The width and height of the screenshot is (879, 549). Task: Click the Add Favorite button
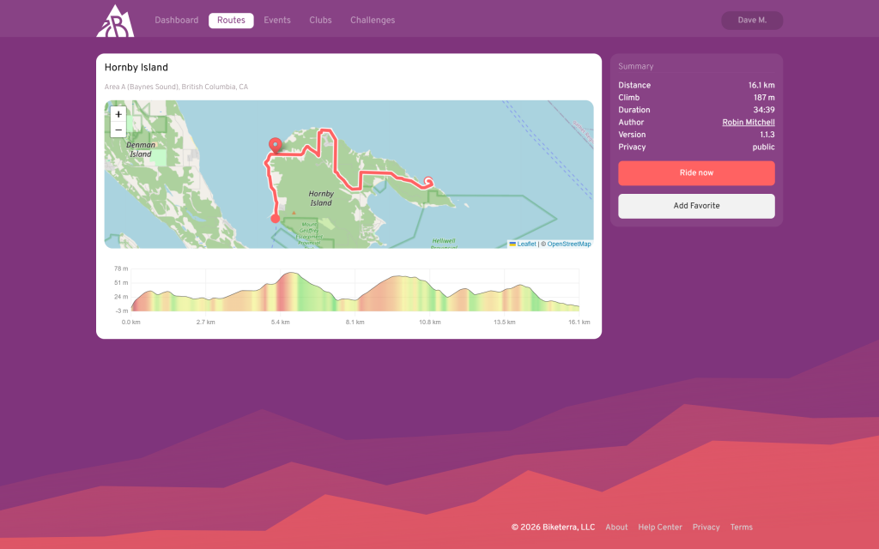coord(696,206)
